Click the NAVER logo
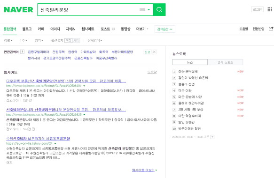Viewport: 274px width, 178px height. 18,10
